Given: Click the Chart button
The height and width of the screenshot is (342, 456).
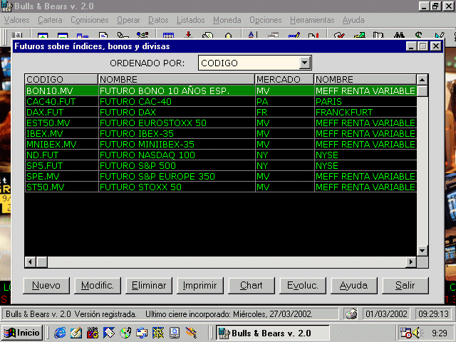Looking at the screenshot, I should [252, 286].
